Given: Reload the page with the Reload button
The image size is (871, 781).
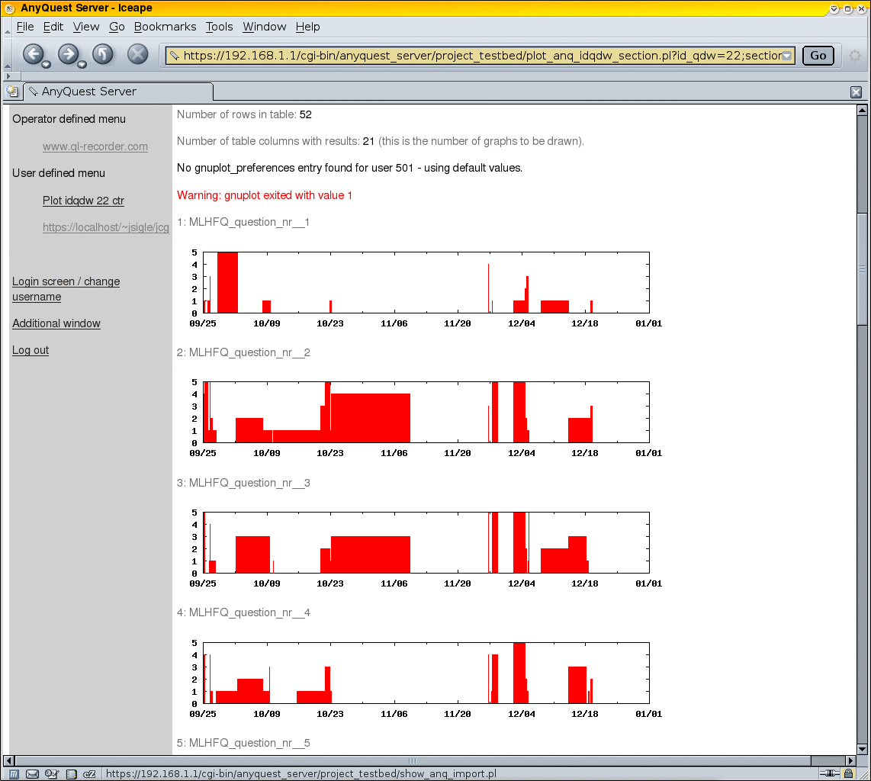Looking at the screenshot, I should click(103, 54).
